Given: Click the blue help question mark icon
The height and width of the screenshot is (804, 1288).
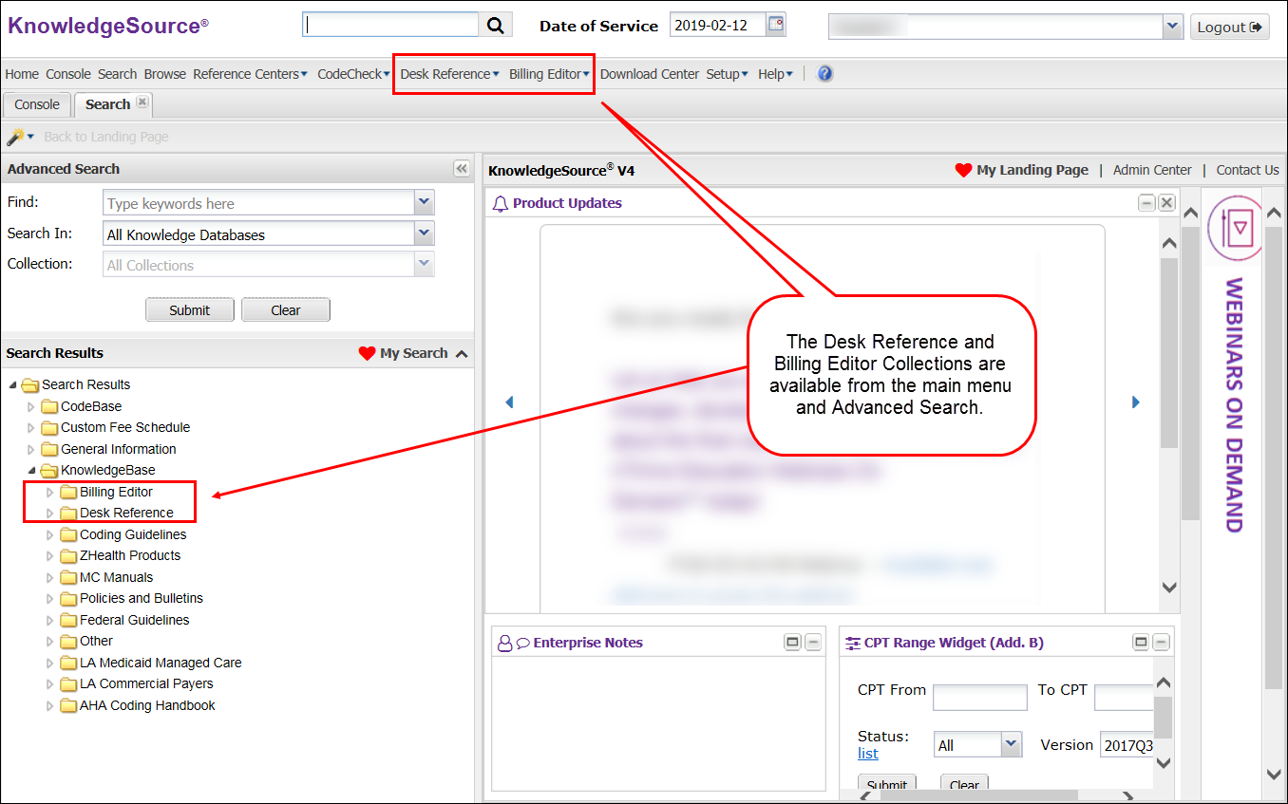Looking at the screenshot, I should [x=824, y=74].
